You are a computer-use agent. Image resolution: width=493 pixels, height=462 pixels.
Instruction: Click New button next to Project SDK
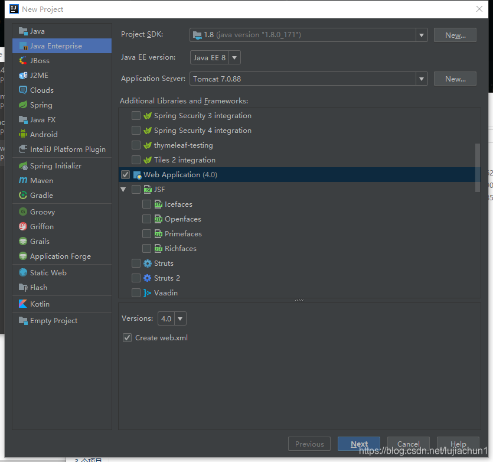pos(455,35)
